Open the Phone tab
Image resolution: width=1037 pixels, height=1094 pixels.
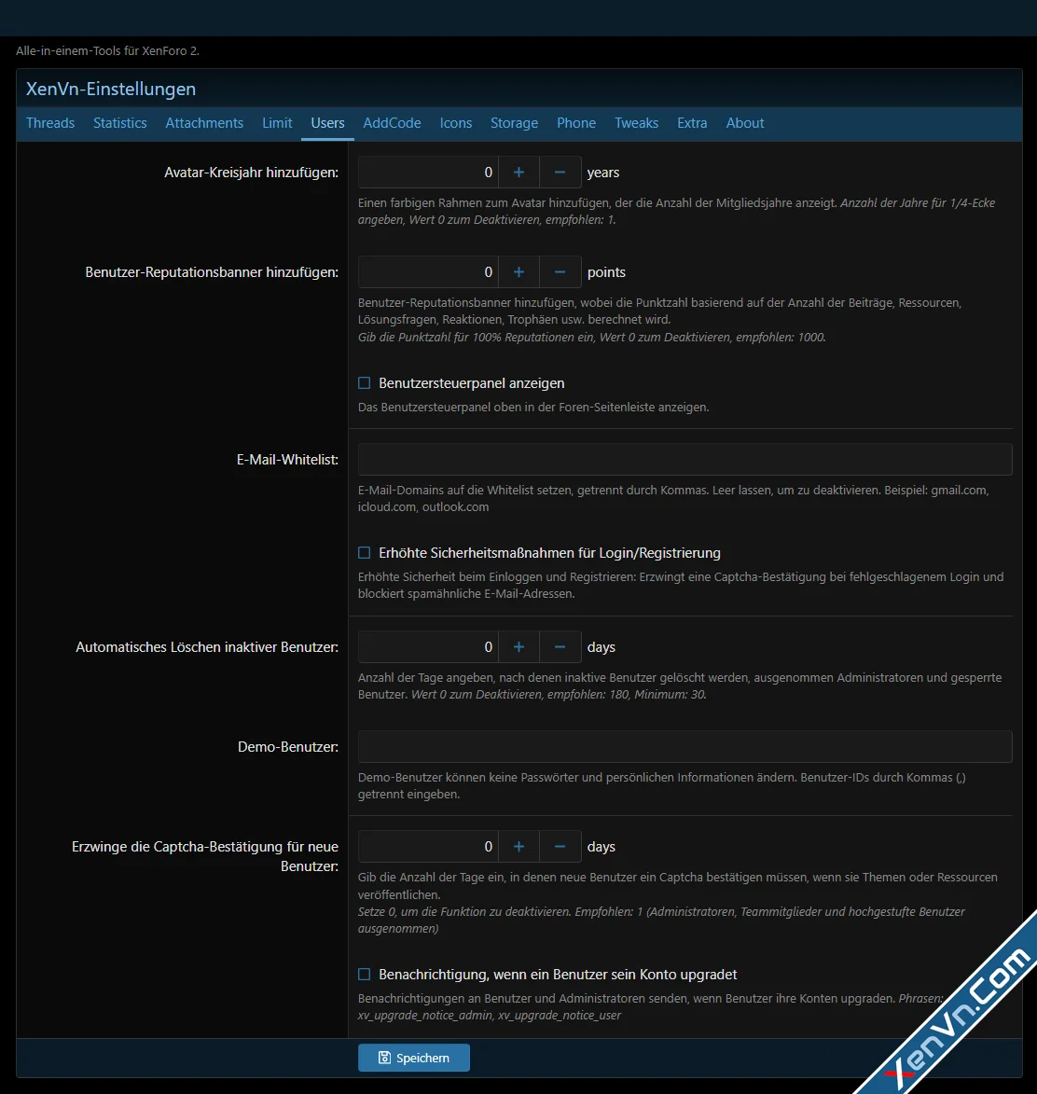click(576, 123)
